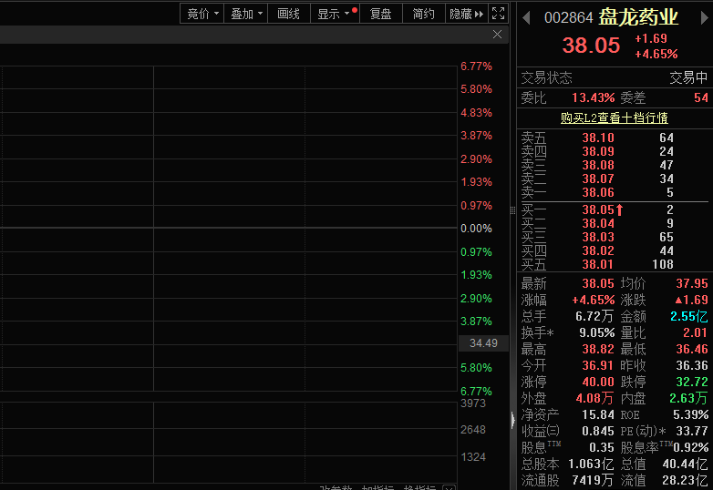
Task: Select the 画线 drawing tool
Action: (288, 14)
